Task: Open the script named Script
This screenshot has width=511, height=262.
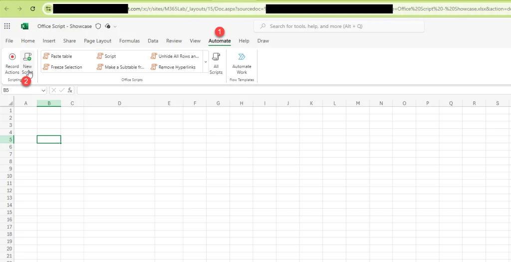Action: click(107, 56)
